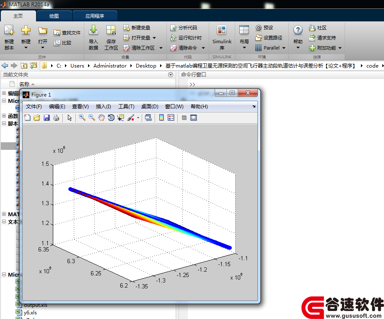384x319 pixels.
Task: Expand the 清除工作区 dropdown arrow
Action: tap(161, 48)
